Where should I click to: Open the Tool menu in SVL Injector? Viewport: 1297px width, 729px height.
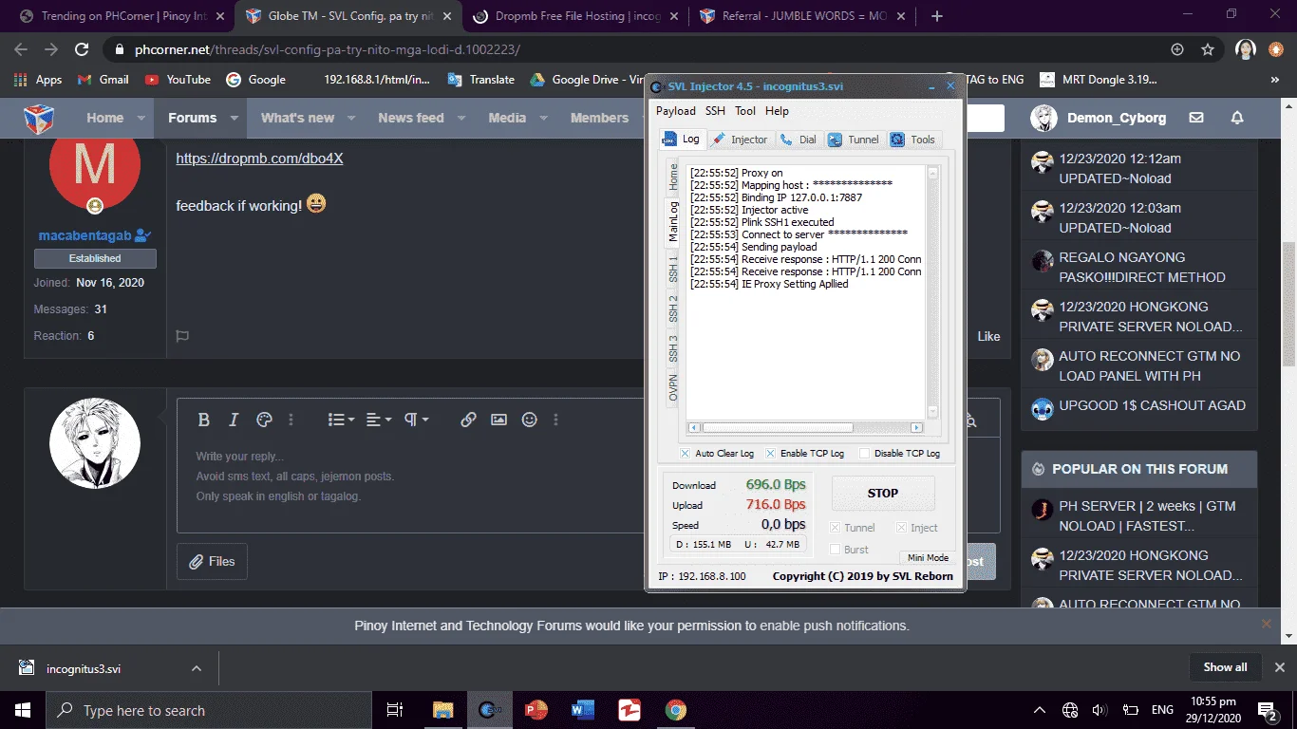pos(745,111)
